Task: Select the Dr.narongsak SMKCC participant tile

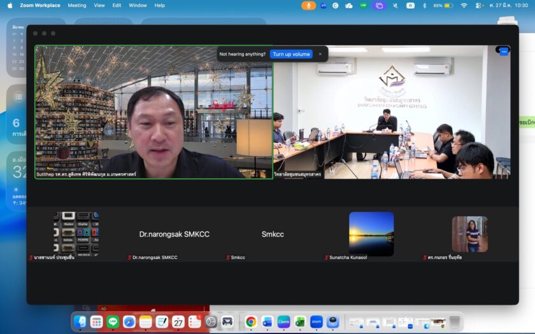Action: point(174,234)
